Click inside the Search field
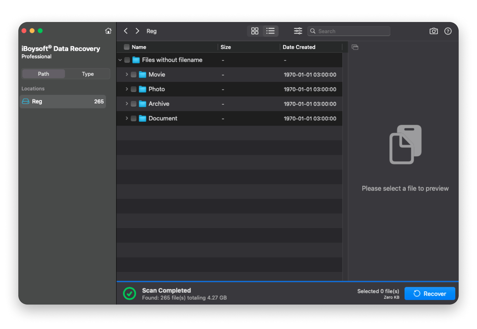 pos(349,31)
